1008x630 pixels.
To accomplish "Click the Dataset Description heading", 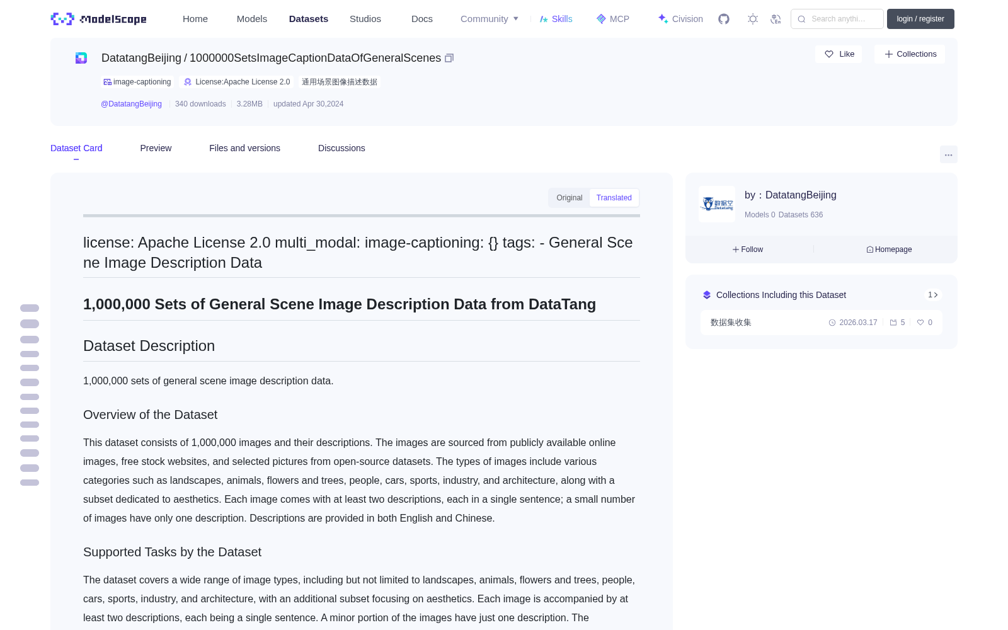I will click(149, 346).
